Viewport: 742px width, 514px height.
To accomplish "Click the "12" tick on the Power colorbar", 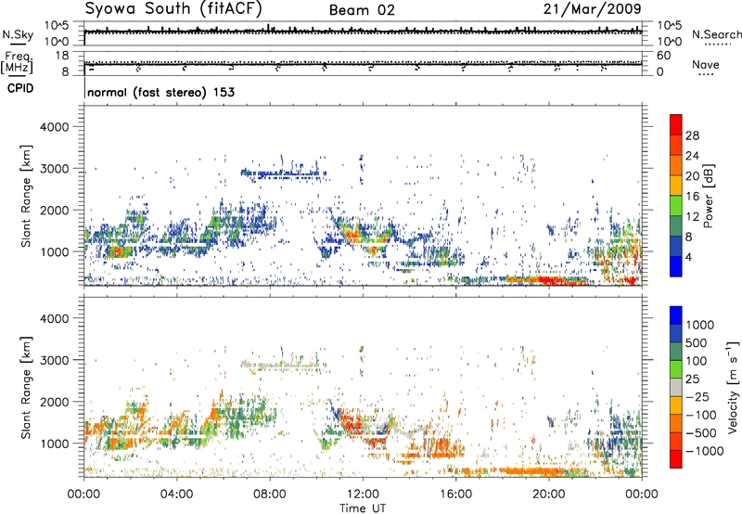I will pos(692,217).
